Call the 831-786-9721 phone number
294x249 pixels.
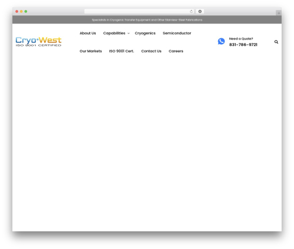(x=243, y=45)
